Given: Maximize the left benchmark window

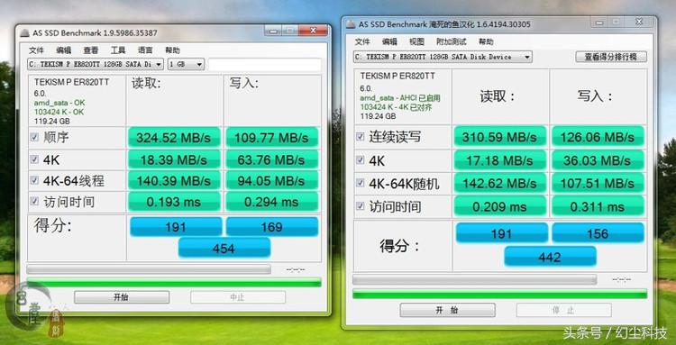Looking at the screenshot, I should 289,31.
